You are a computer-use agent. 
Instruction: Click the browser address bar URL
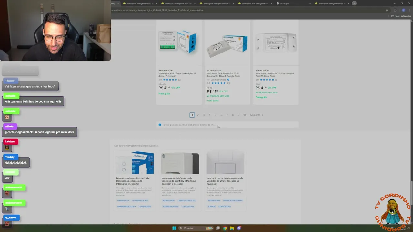[x=157, y=10]
